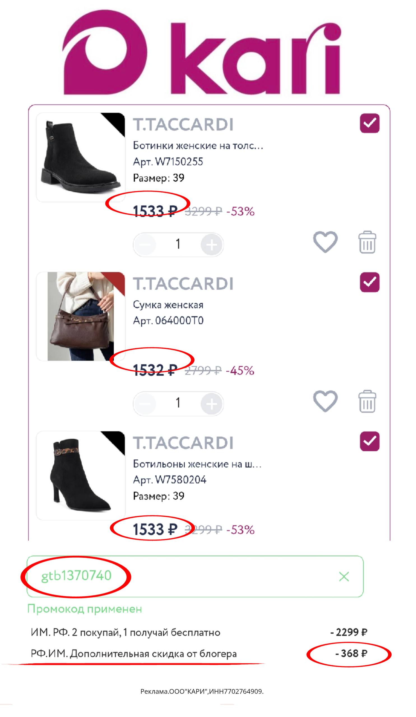The height and width of the screenshot is (717, 416).
Task: Favorite the women's bag with the heart icon
Action: point(325,401)
